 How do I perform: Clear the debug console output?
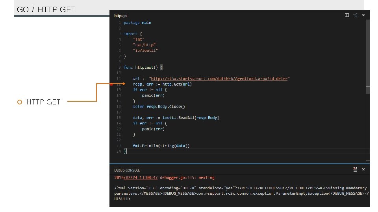pyautogui.click(x=355, y=170)
